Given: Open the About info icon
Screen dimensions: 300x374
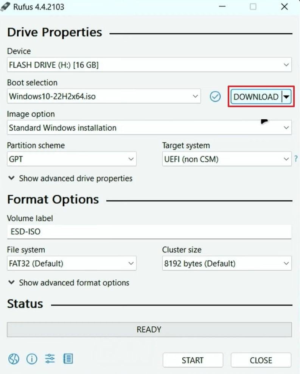Looking at the screenshot, I should click(32, 359).
